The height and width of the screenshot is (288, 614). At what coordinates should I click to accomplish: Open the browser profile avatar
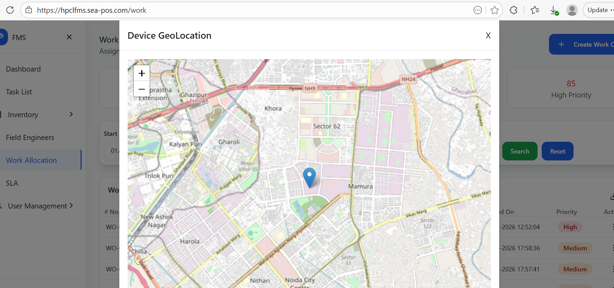[x=572, y=10]
